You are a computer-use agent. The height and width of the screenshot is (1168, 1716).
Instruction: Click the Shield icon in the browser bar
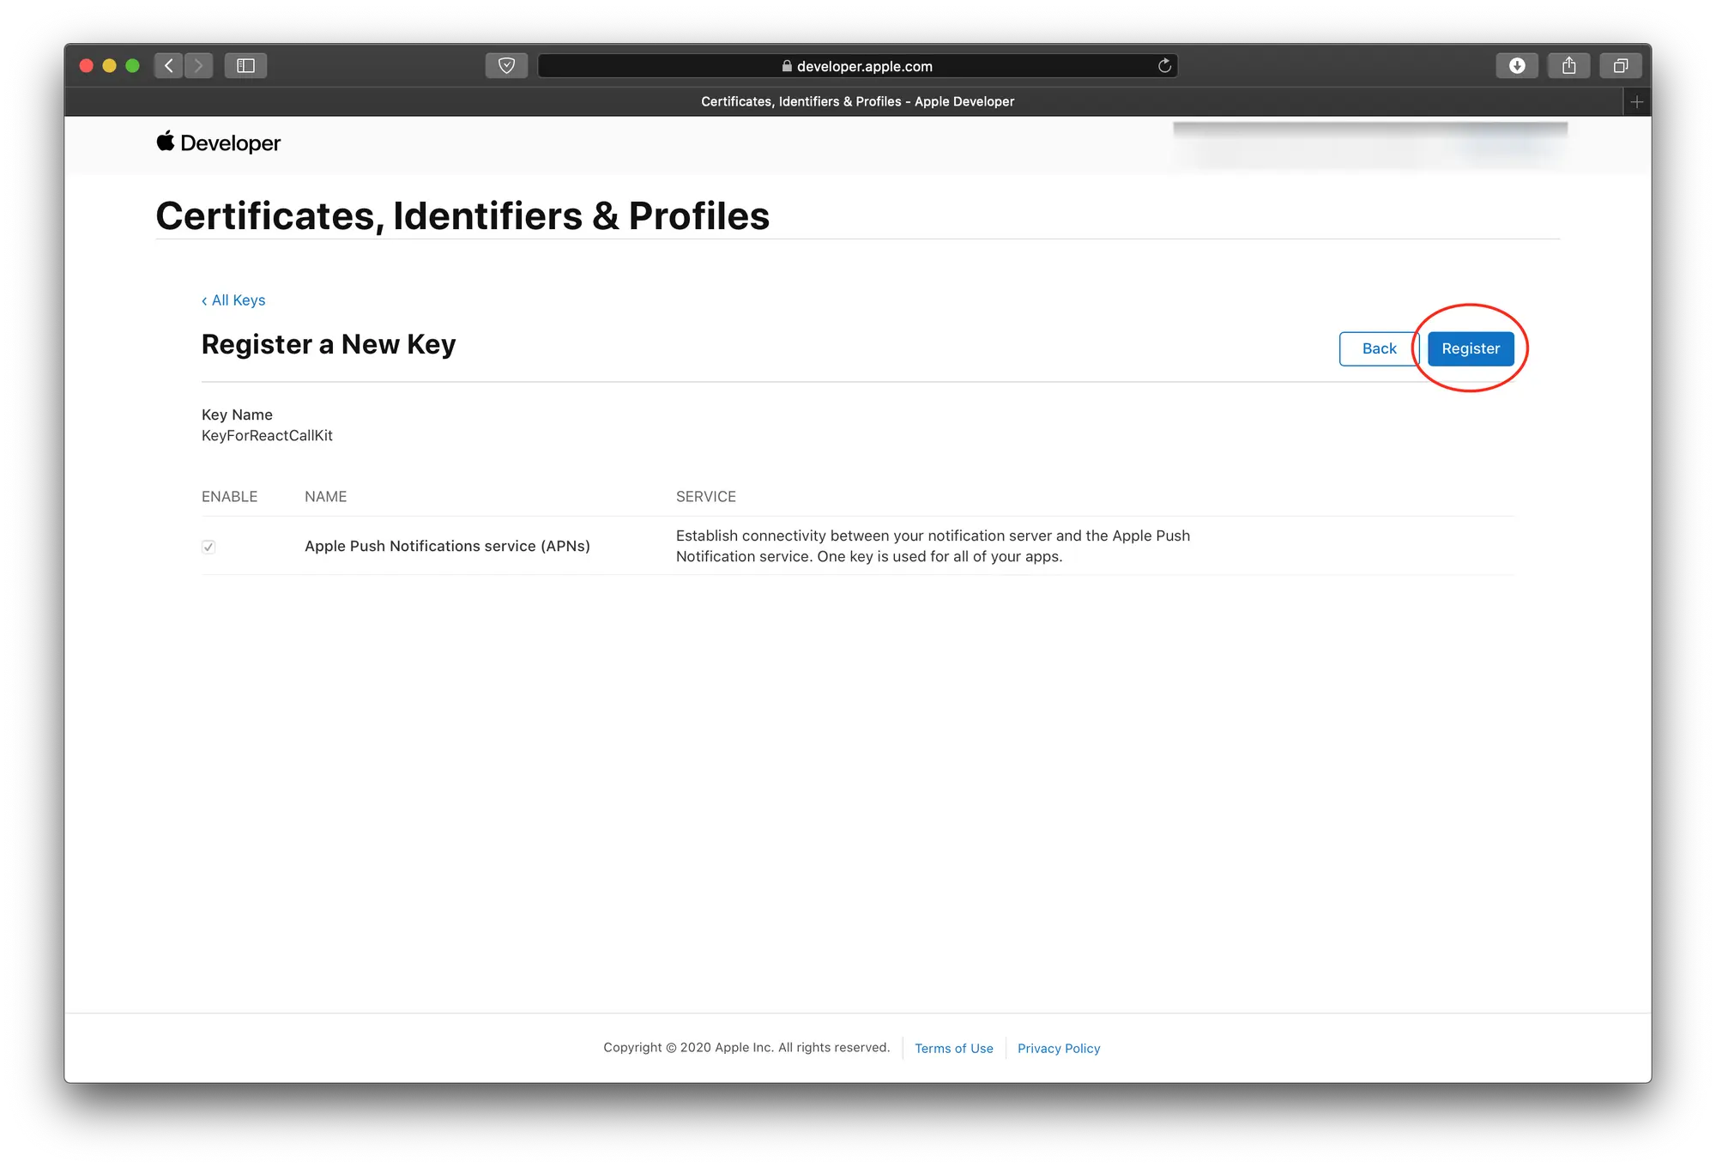coord(507,65)
